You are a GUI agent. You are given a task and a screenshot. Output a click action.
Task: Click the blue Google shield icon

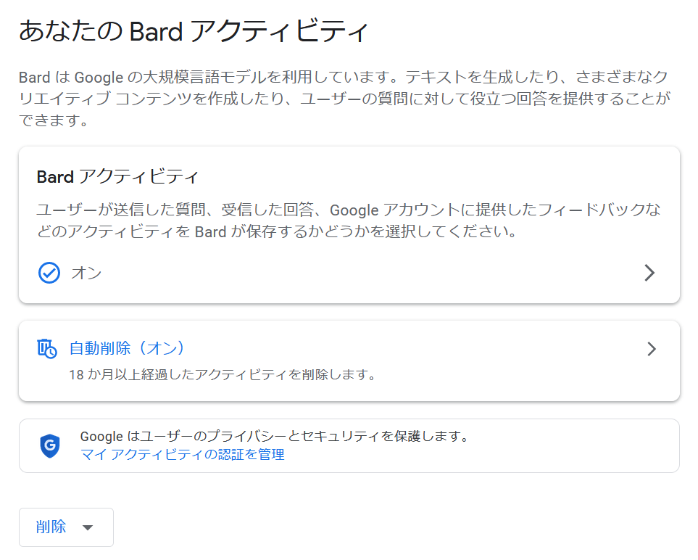pyautogui.click(x=50, y=445)
